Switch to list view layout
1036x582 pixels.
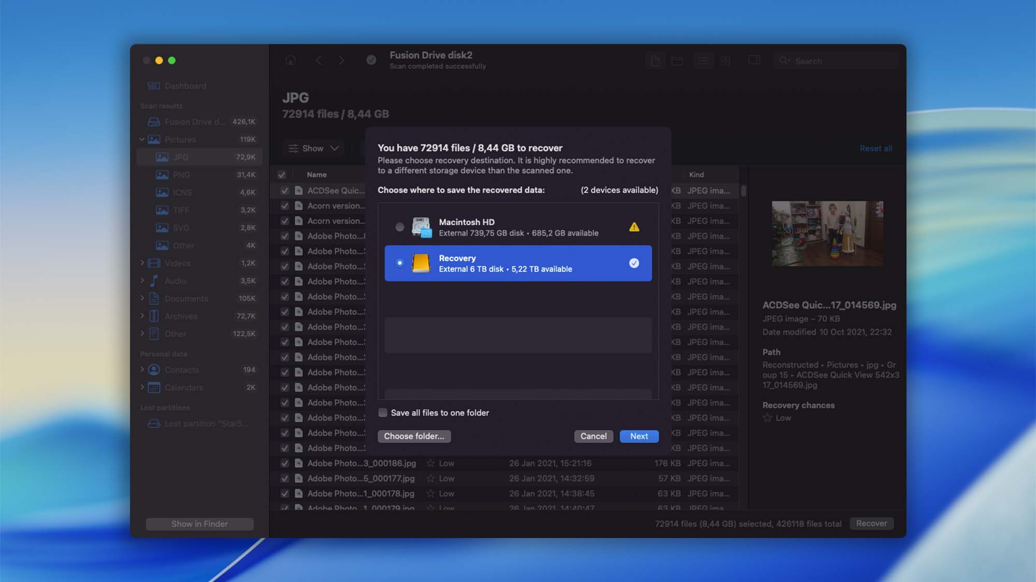703,60
